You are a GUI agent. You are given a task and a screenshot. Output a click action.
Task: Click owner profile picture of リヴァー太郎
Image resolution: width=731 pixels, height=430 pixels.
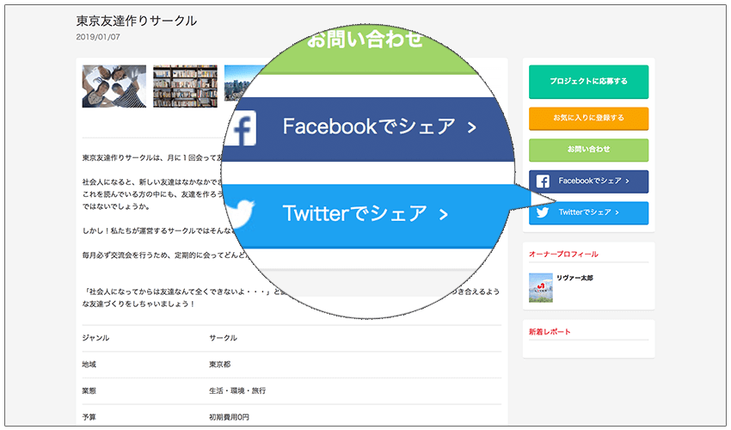[541, 288]
